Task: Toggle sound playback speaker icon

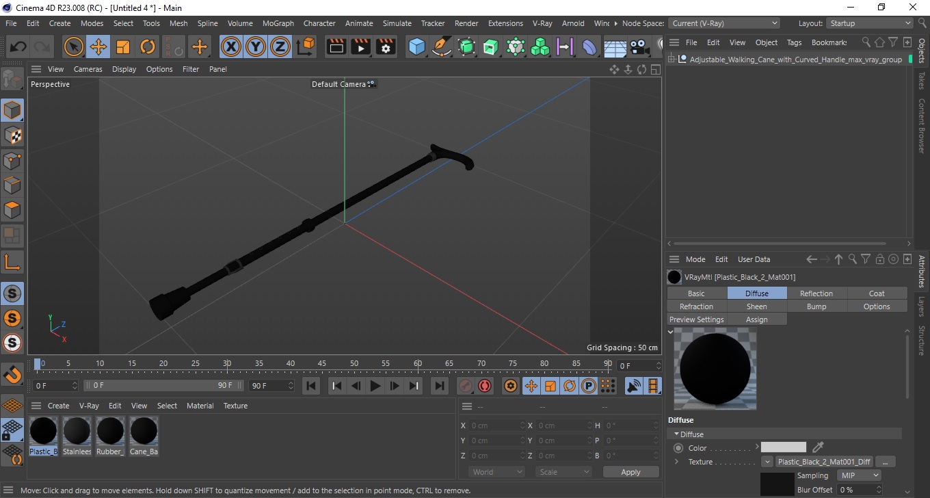Action: pos(634,386)
